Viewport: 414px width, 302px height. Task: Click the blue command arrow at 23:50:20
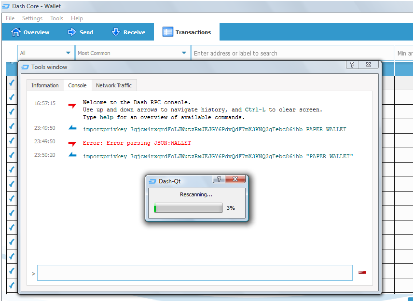click(x=72, y=154)
